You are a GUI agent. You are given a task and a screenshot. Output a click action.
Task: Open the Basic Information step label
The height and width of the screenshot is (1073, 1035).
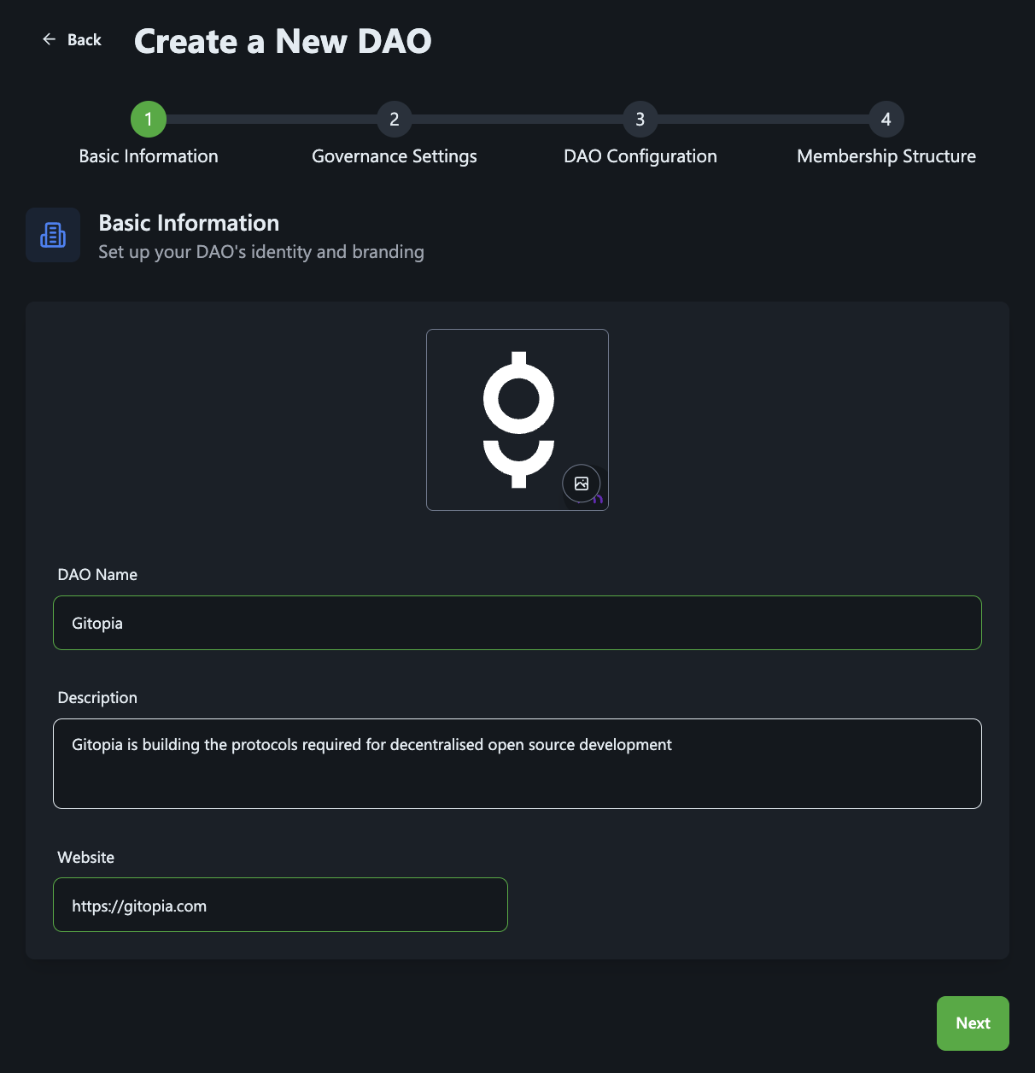tap(149, 156)
